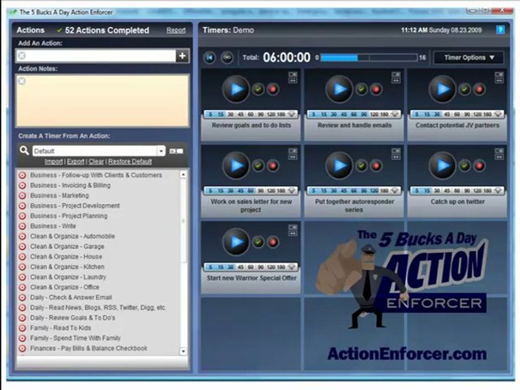Click red button on Work on sales letter timer

[273, 165]
